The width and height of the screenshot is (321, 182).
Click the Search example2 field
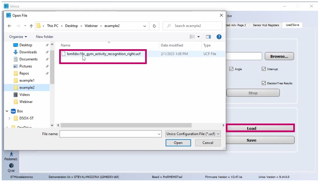click(192, 26)
